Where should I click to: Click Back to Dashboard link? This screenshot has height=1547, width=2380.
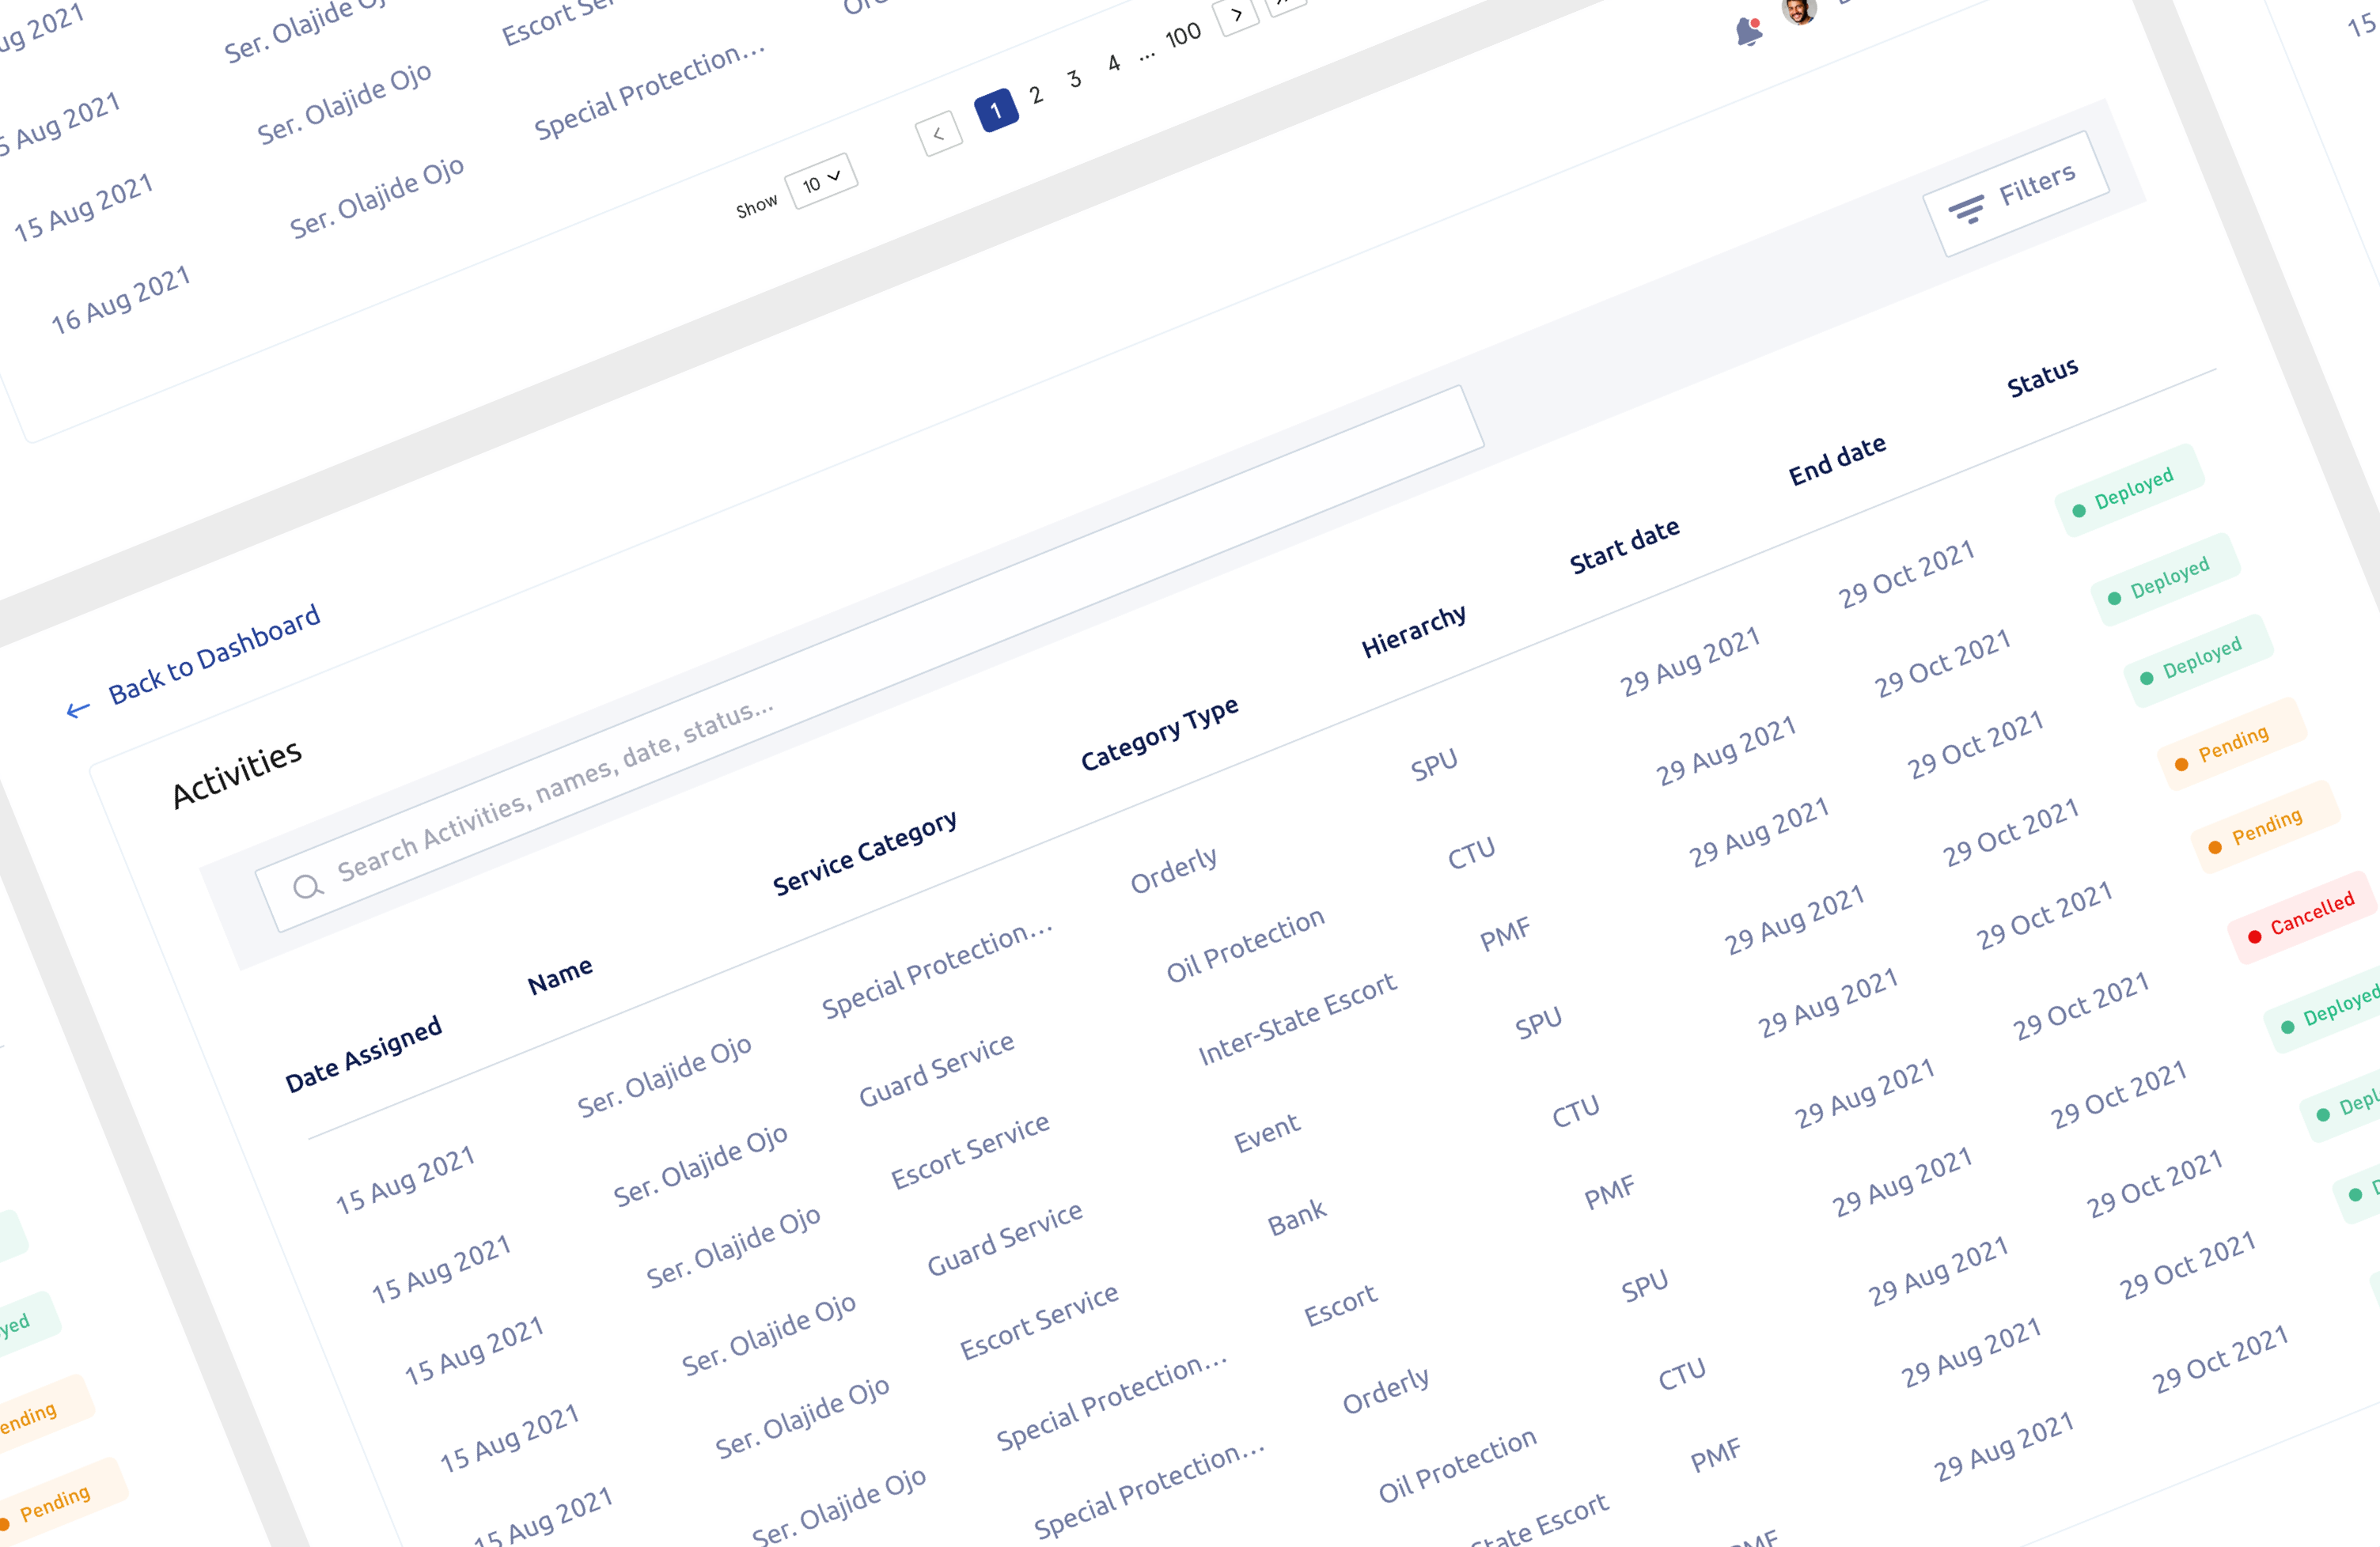pyautogui.click(x=213, y=653)
